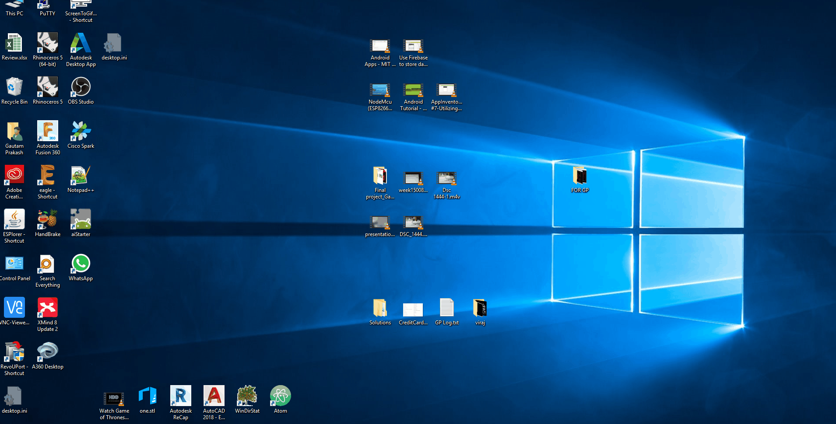
Task: Select the GP Log.txt text file
Action: pos(447,312)
